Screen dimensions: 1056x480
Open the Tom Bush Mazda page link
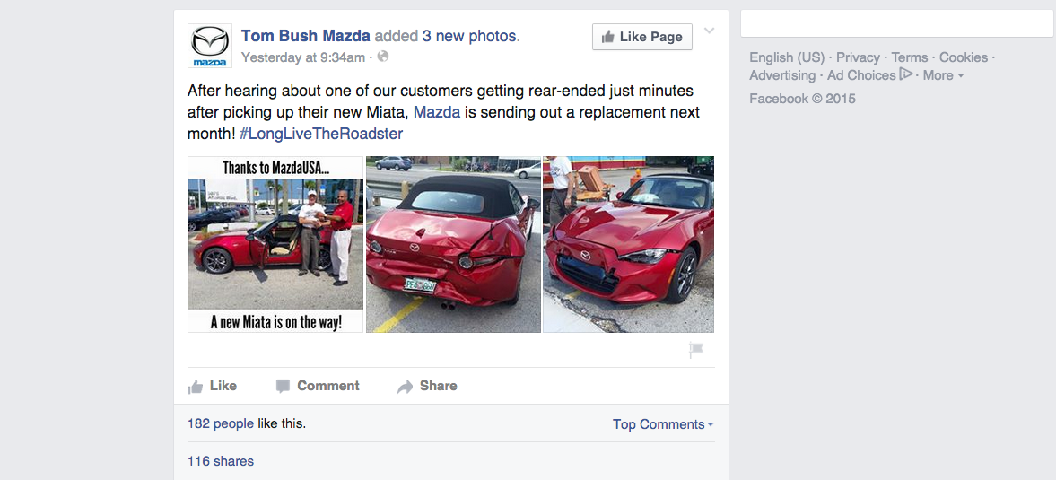tap(305, 36)
